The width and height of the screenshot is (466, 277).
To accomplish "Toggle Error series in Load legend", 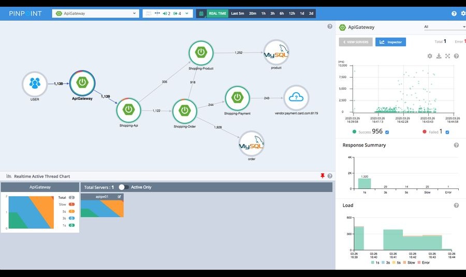I will click(x=424, y=263).
